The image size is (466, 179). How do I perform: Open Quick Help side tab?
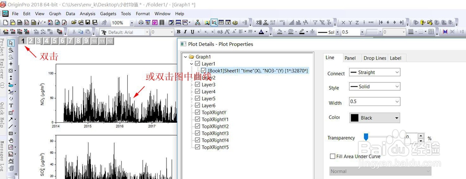[x=2, y=115]
